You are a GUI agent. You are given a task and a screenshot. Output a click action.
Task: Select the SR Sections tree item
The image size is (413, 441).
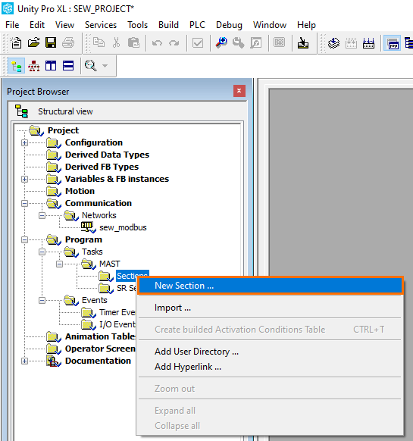click(127, 288)
